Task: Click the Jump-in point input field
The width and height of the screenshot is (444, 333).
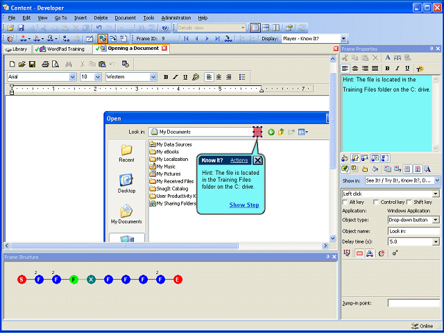Action: coord(413,303)
